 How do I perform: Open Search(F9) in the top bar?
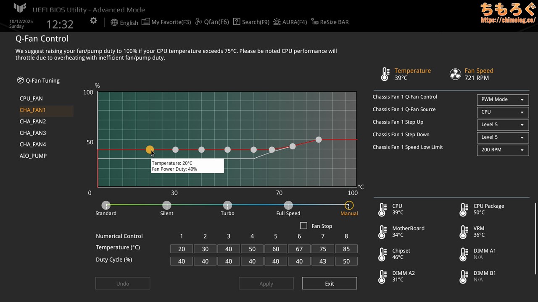pos(251,22)
